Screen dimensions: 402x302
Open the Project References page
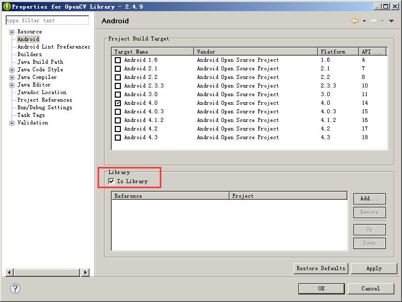[44, 100]
